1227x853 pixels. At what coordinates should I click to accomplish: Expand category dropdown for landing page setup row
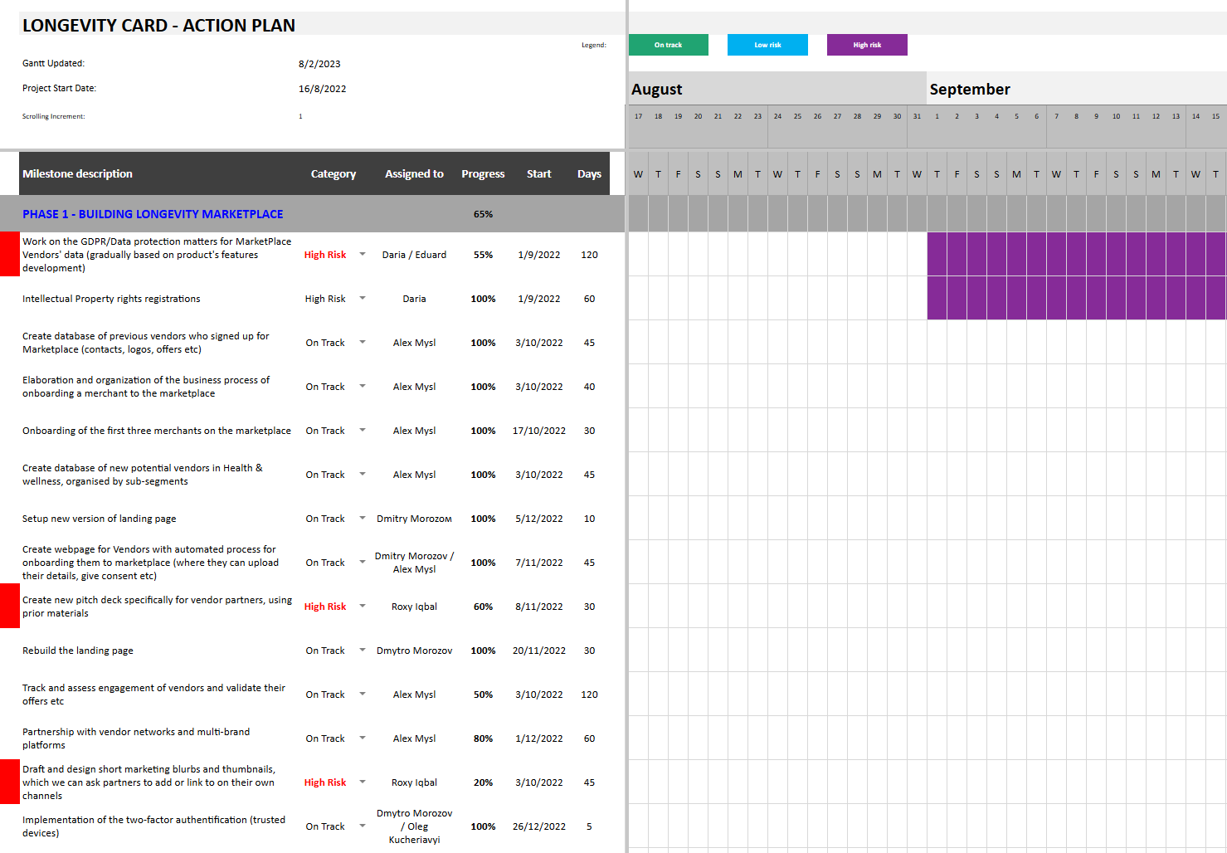363,518
